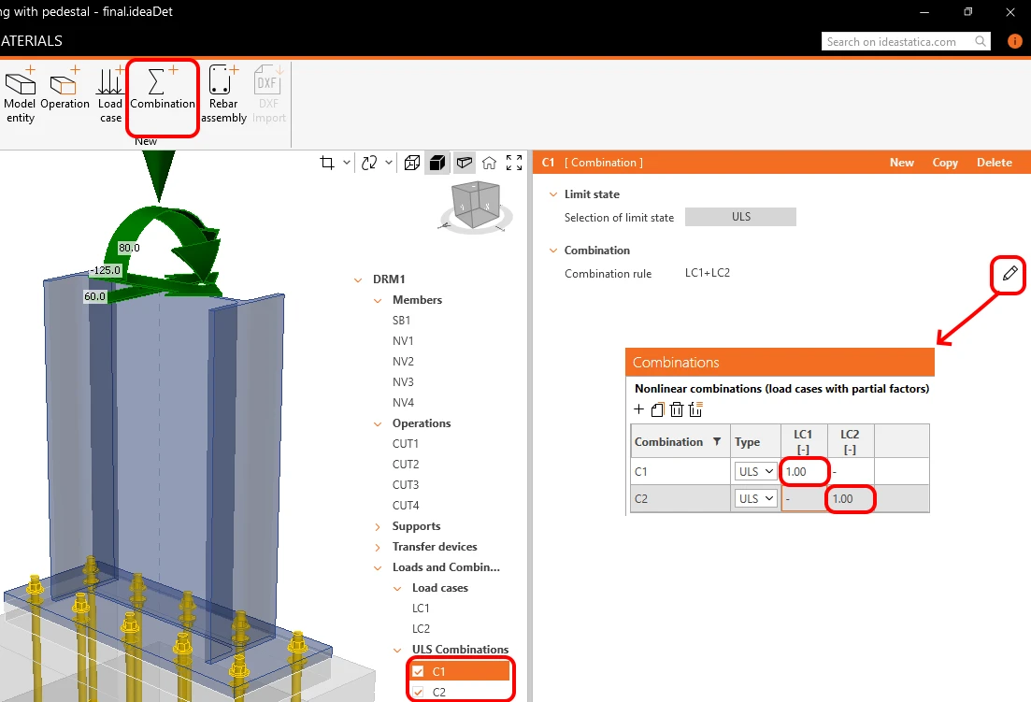The image size is (1031, 702).
Task: Zoom the view to fit with the expand arrows icon
Action: (x=514, y=163)
